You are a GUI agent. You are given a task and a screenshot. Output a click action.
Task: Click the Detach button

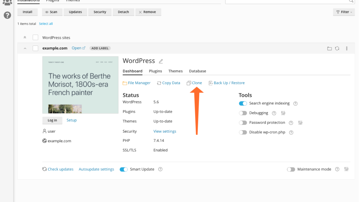pyautogui.click(x=123, y=12)
